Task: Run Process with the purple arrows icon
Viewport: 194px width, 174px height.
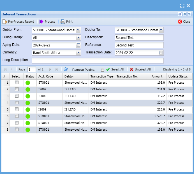Action: [x=41, y=22]
